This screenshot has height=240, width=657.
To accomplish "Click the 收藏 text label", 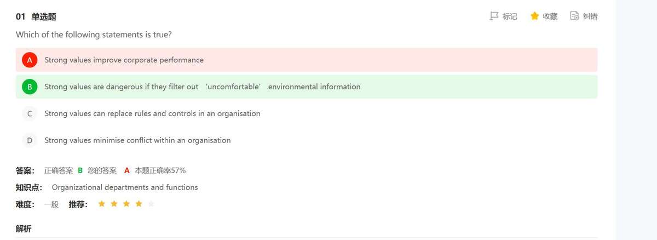I will click(550, 16).
